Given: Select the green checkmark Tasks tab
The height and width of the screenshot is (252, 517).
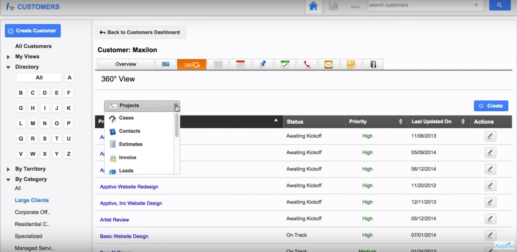Looking at the screenshot, I should 285,64.
